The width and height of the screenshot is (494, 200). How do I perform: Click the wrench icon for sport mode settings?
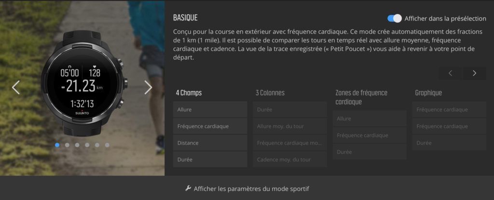[x=188, y=188]
